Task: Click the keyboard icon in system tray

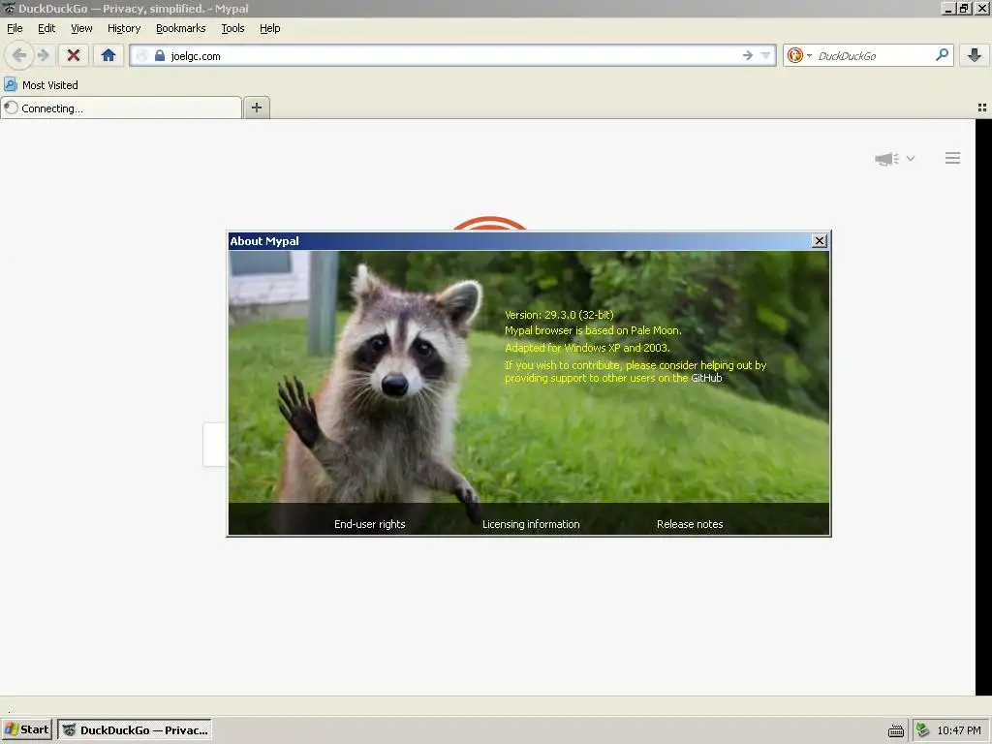Action: coord(896,730)
